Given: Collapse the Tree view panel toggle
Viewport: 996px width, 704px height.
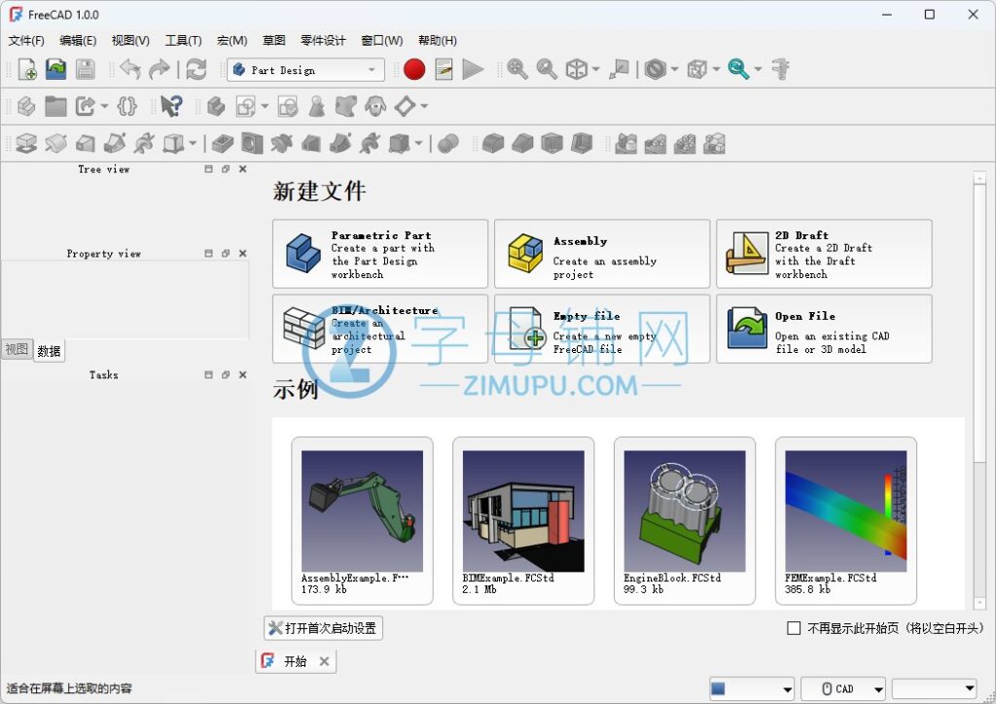Looking at the screenshot, I should point(208,169).
